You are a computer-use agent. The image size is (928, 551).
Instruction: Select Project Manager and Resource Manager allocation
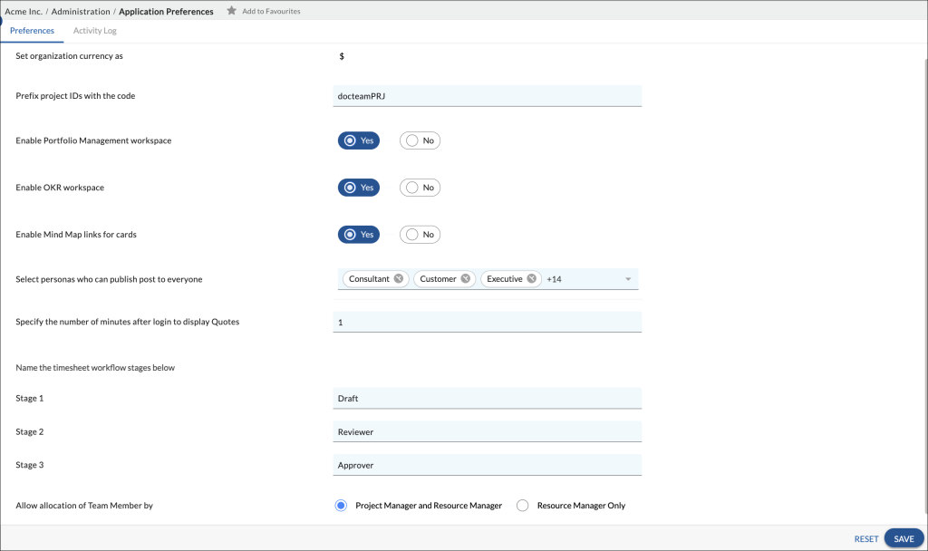(341, 505)
